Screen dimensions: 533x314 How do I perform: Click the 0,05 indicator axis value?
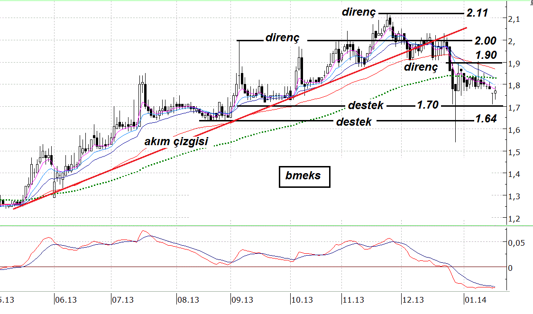tap(516, 243)
